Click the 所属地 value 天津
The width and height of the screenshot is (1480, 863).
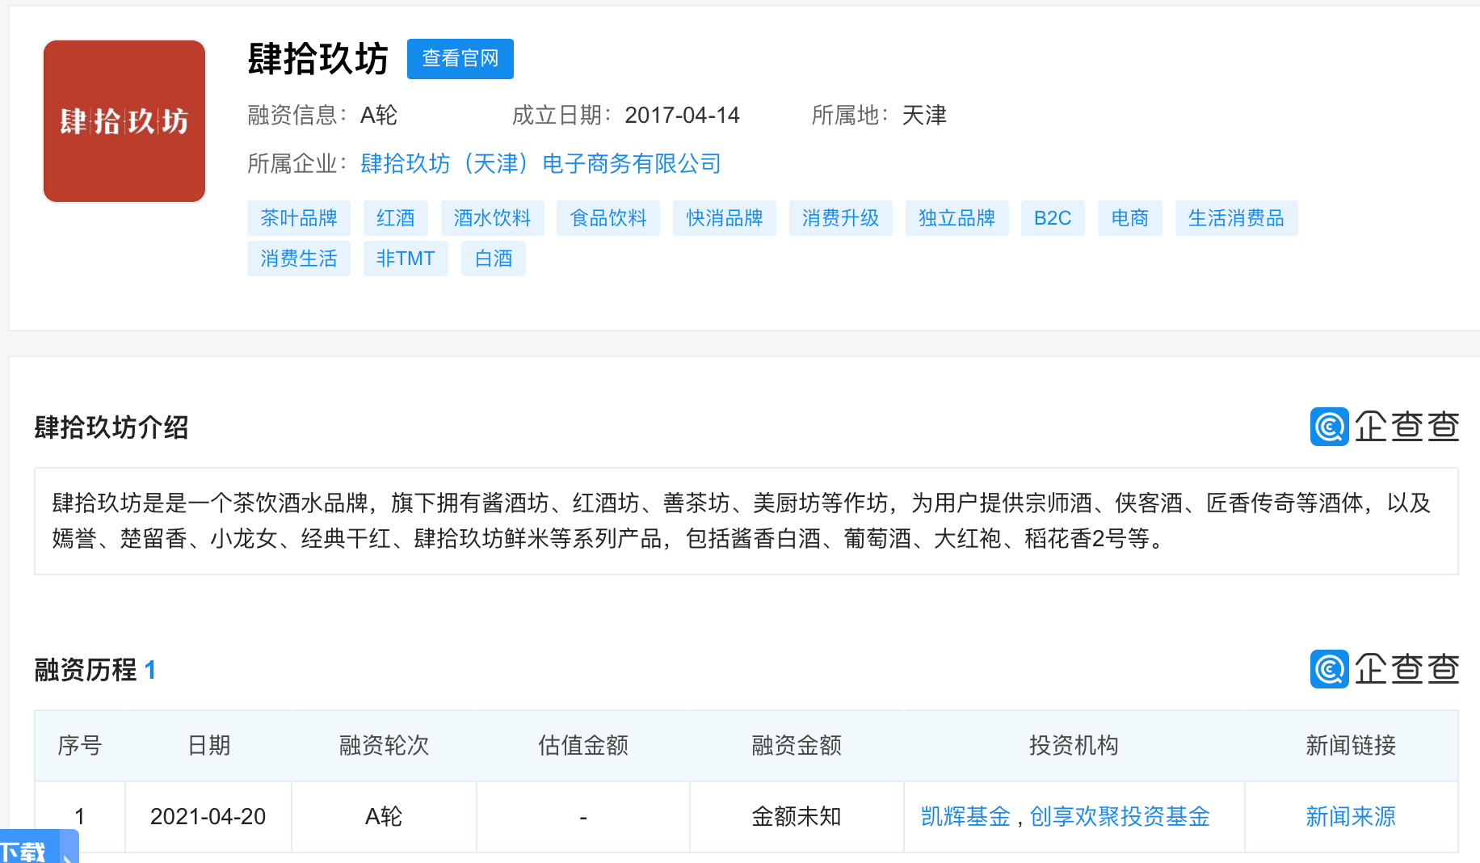coord(924,116)
